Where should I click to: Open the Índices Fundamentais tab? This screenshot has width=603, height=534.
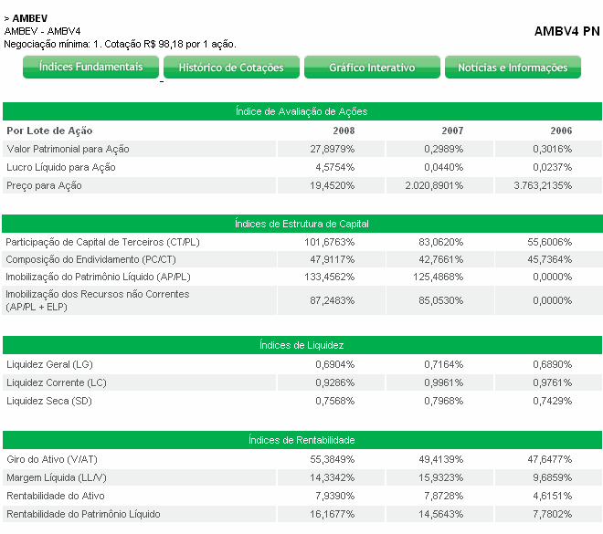pos(90,68)
